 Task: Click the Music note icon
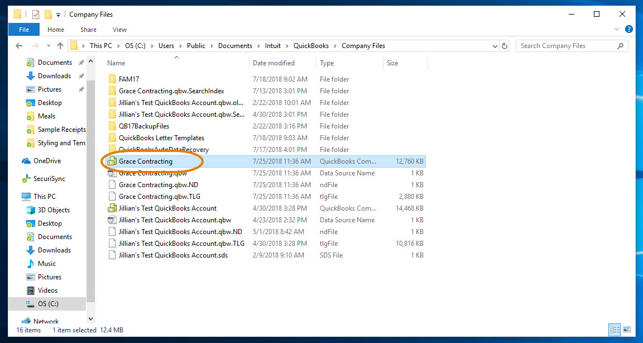pyautogui.click(x=31, y=264)
